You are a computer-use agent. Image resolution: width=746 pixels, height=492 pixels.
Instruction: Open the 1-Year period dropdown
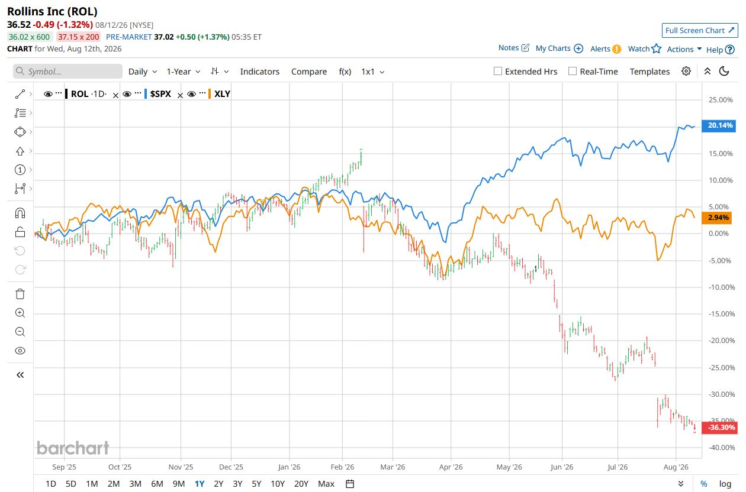click(184, 71)
